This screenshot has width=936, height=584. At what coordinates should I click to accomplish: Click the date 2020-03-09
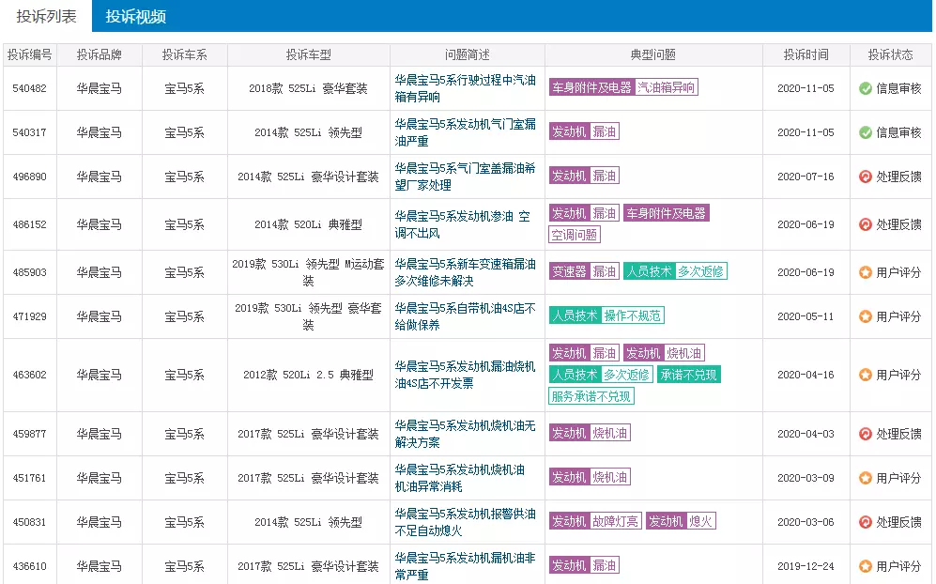pos(806,478)
